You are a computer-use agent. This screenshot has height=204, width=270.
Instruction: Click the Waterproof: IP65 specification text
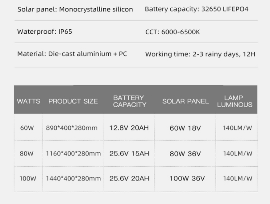click(x=45, y=32)
